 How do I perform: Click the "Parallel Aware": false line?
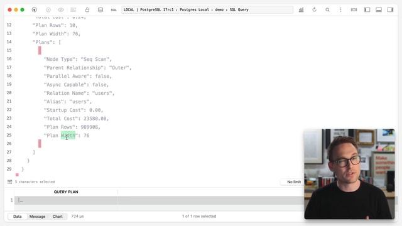[x=78, y=76]
